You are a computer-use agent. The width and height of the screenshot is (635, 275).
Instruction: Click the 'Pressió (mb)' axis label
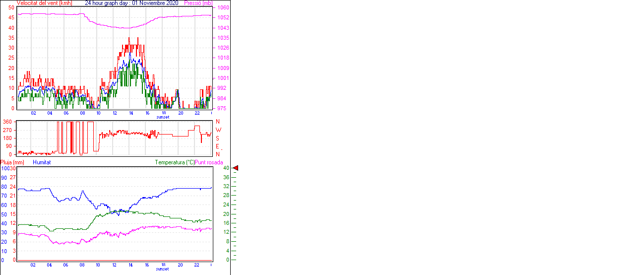pos(200,3)
